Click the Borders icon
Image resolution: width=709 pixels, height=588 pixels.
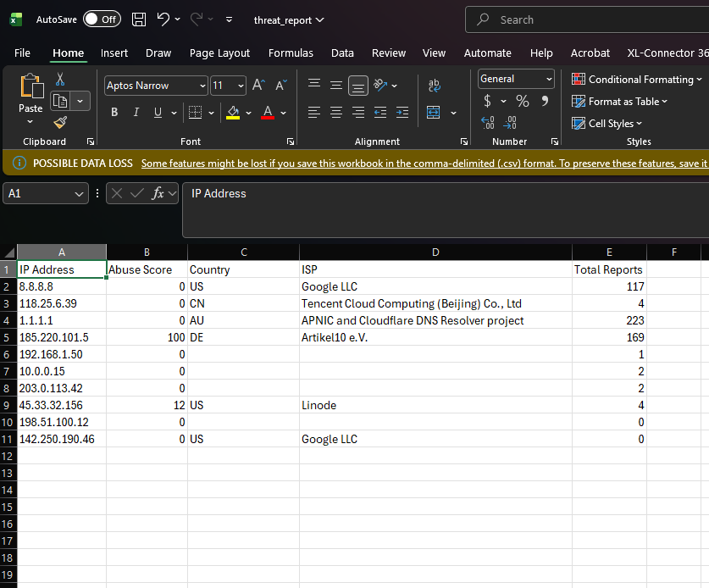195,112
